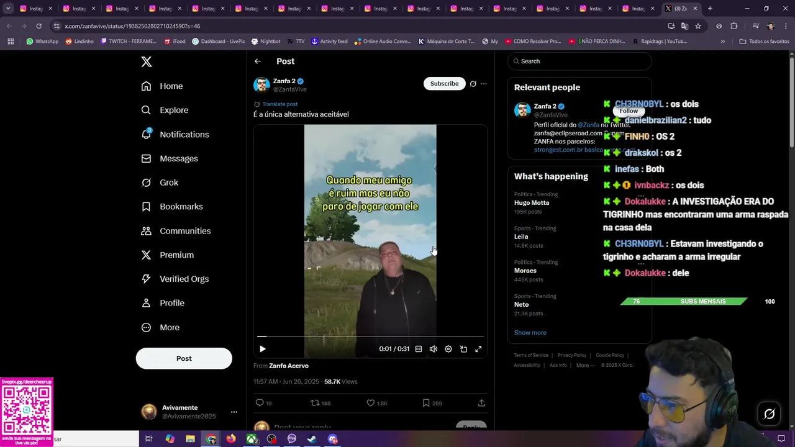Open File Explorer from taskbar
This screenshot has width=795, height=447.
pos(190,439)
